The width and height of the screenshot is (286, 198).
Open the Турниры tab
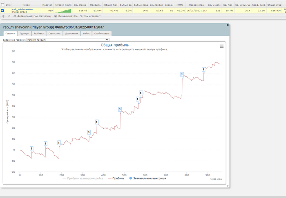click(x=24, y=33)
